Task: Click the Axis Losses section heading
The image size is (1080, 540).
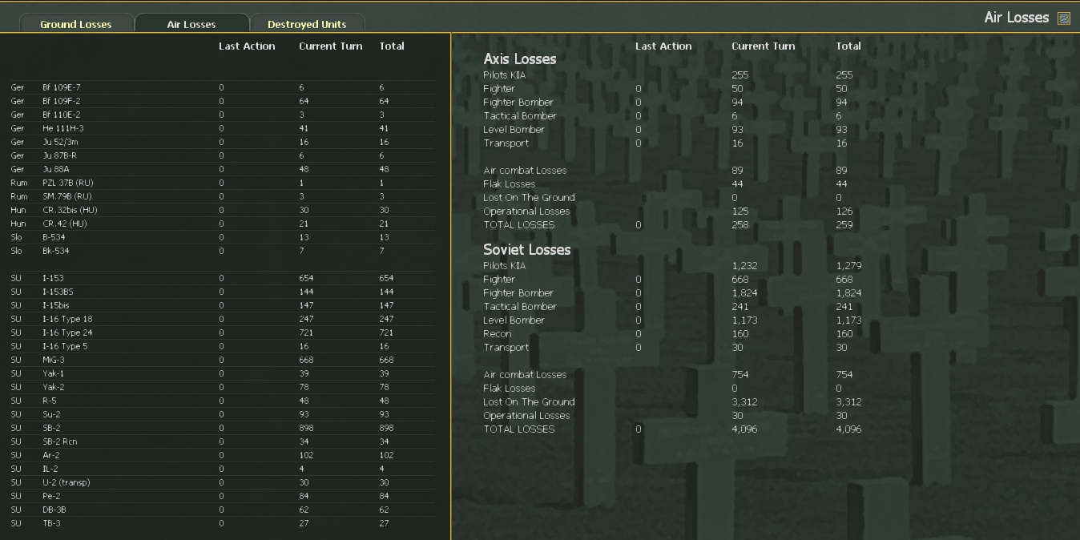Action: click(518, 58)
